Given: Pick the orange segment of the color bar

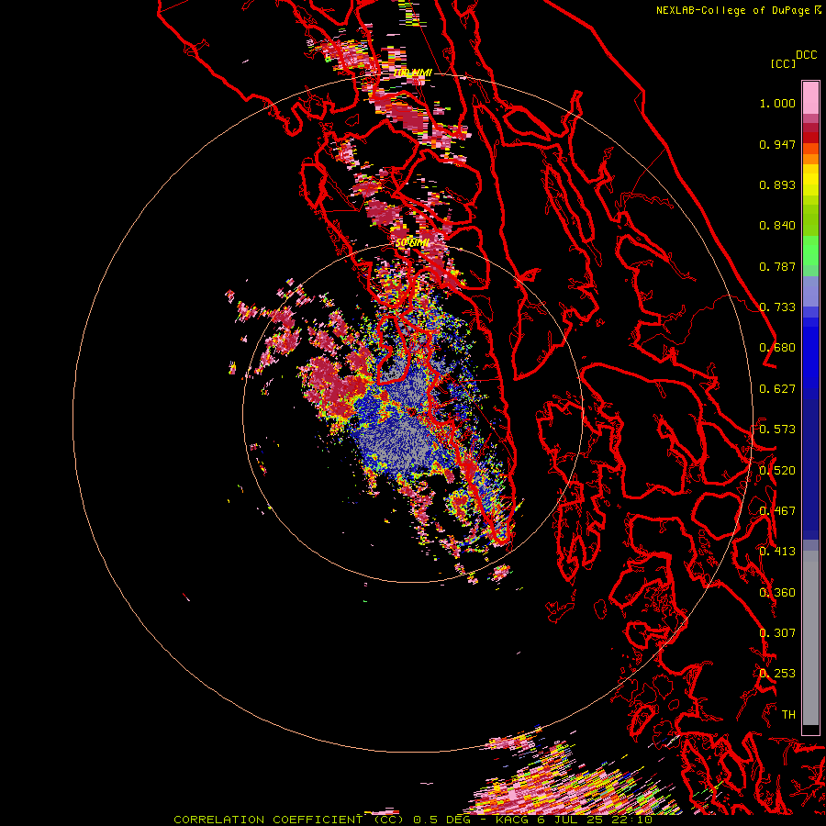Looking at the screenshot, I should tap(810, 158).
